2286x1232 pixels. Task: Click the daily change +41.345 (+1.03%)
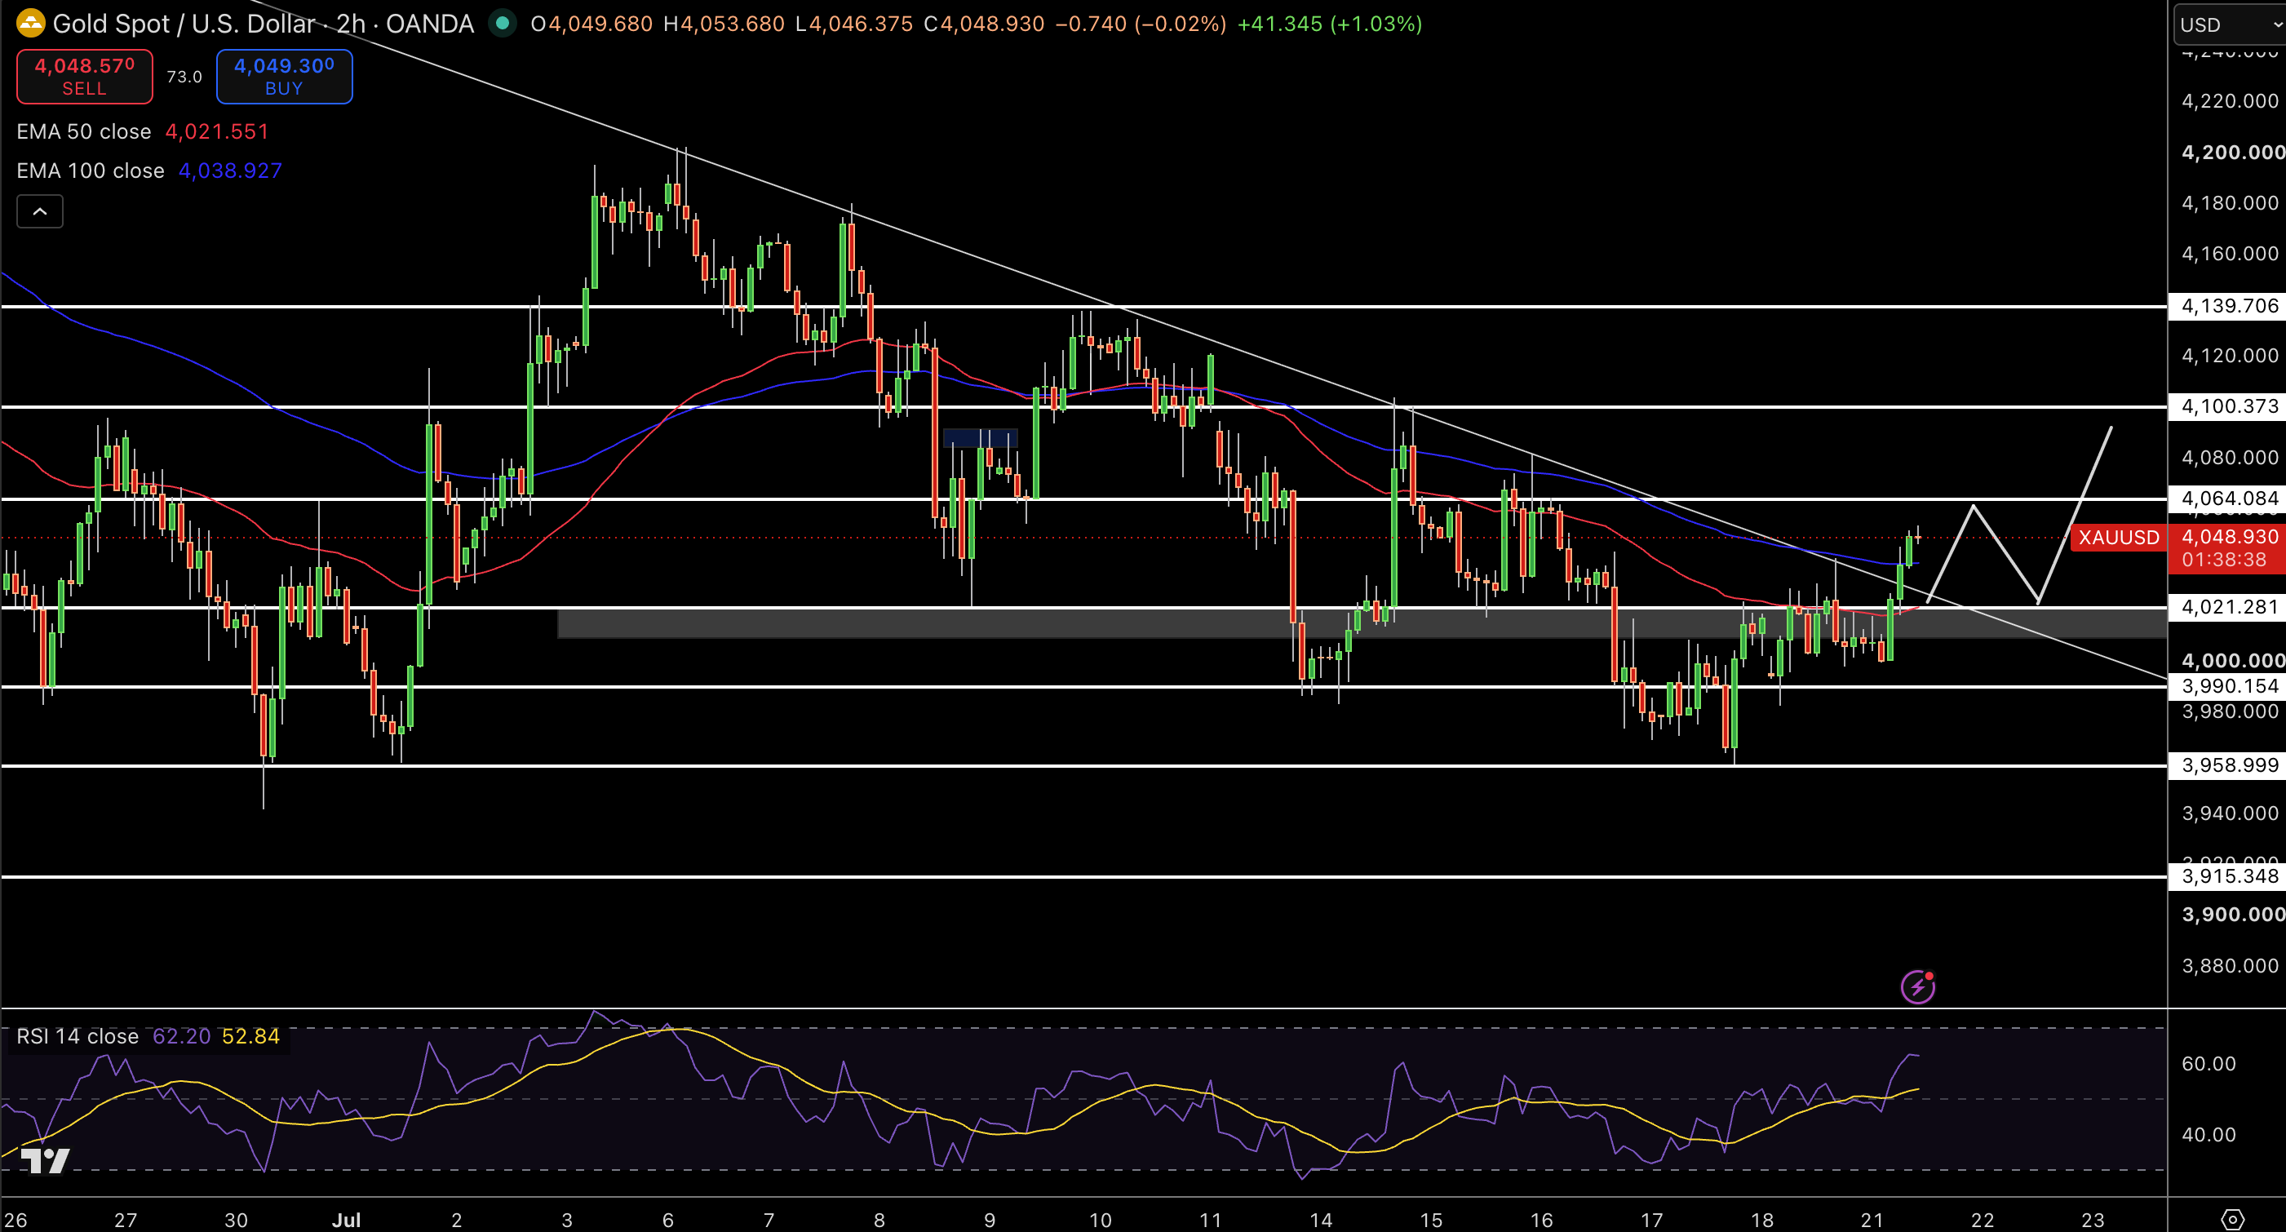pyautogui.click(x=1329, y=24)
